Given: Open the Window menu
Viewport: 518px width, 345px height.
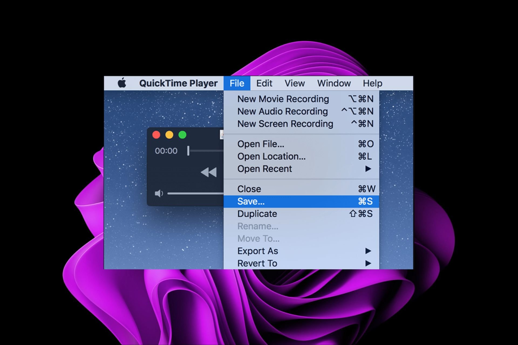Looking at the screenshot, I should click(334, 83).
